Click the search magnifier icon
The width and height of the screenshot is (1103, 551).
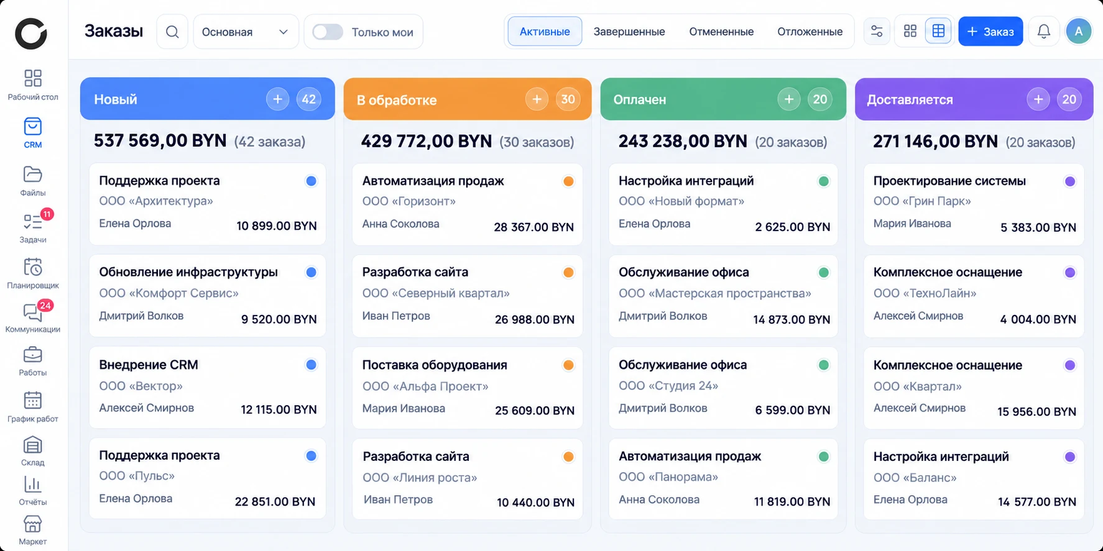tap(172, 32)
